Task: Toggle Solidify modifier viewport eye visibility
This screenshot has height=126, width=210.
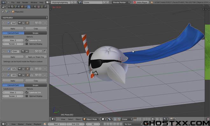Action: 24,69
